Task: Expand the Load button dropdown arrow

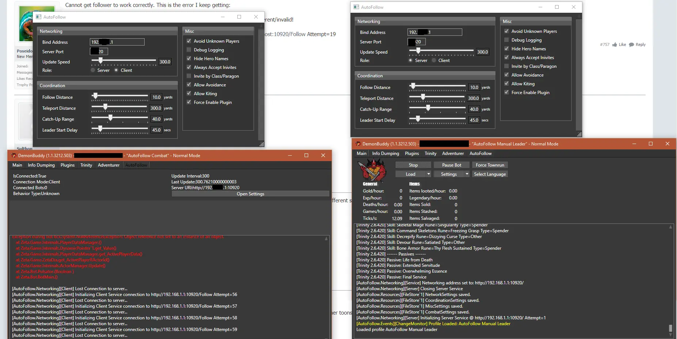Action: [x=429, y=174]
